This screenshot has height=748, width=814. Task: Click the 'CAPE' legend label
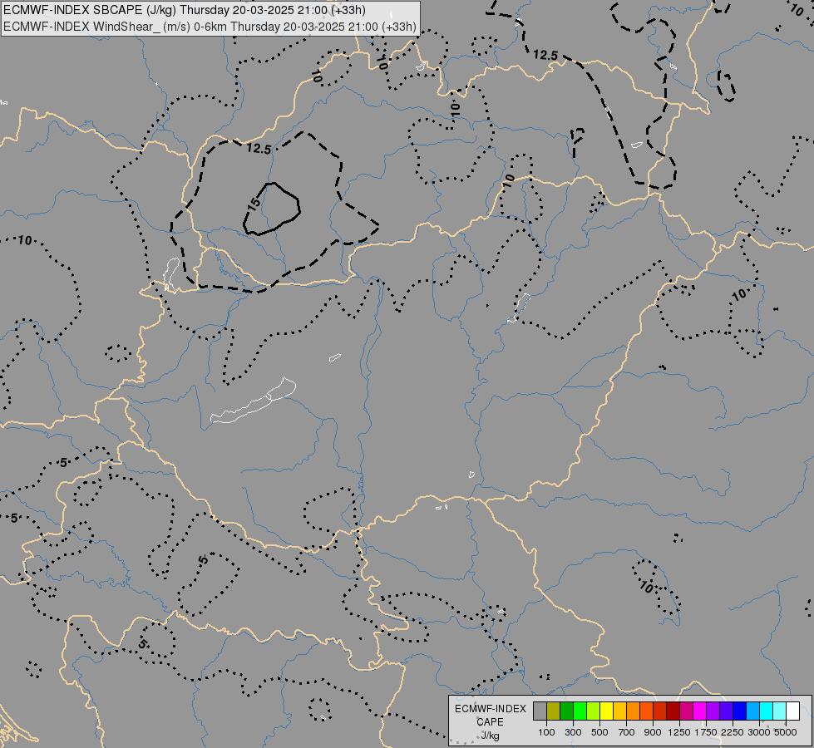pos(490,722)
